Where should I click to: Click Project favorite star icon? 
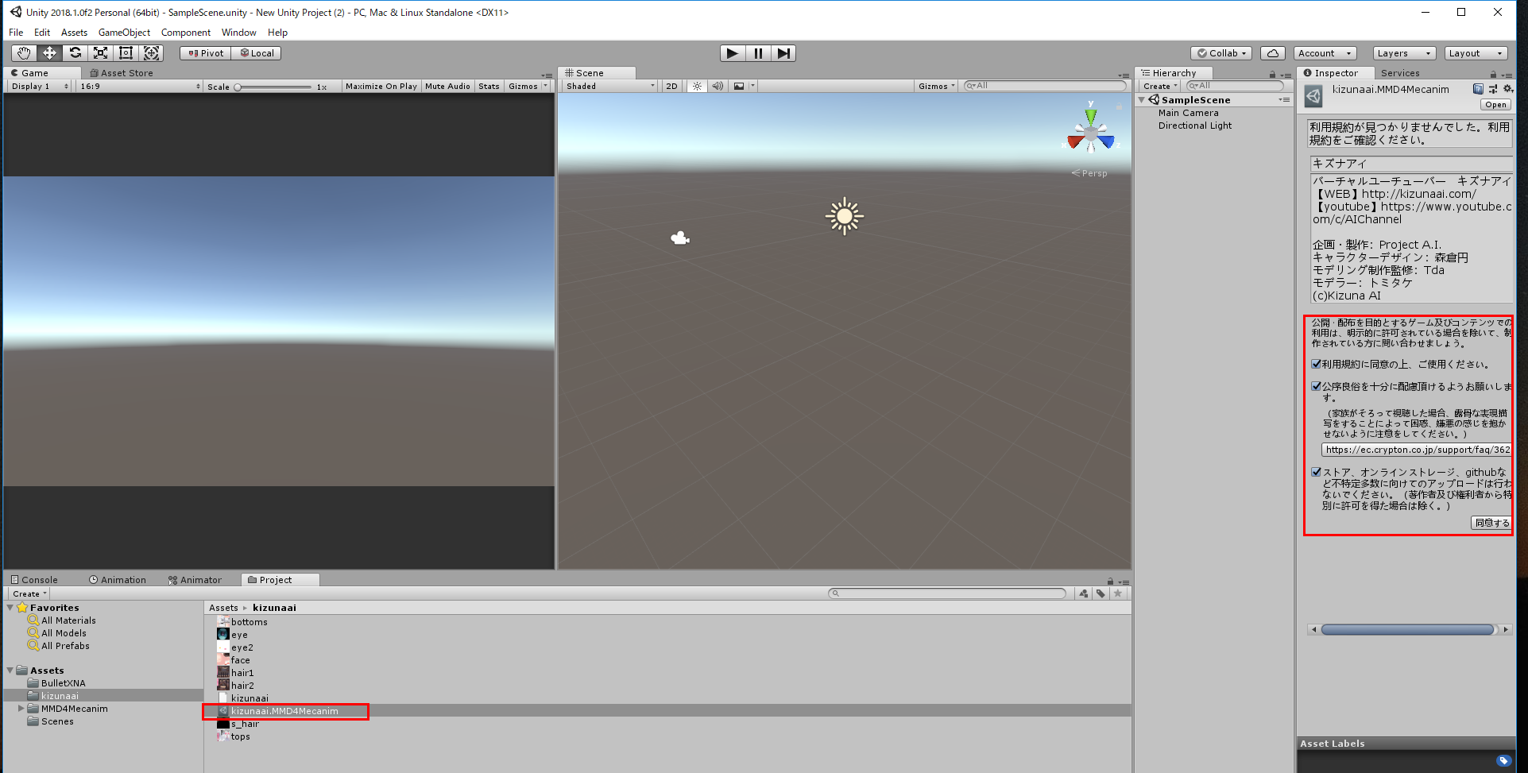(1118, 593)
